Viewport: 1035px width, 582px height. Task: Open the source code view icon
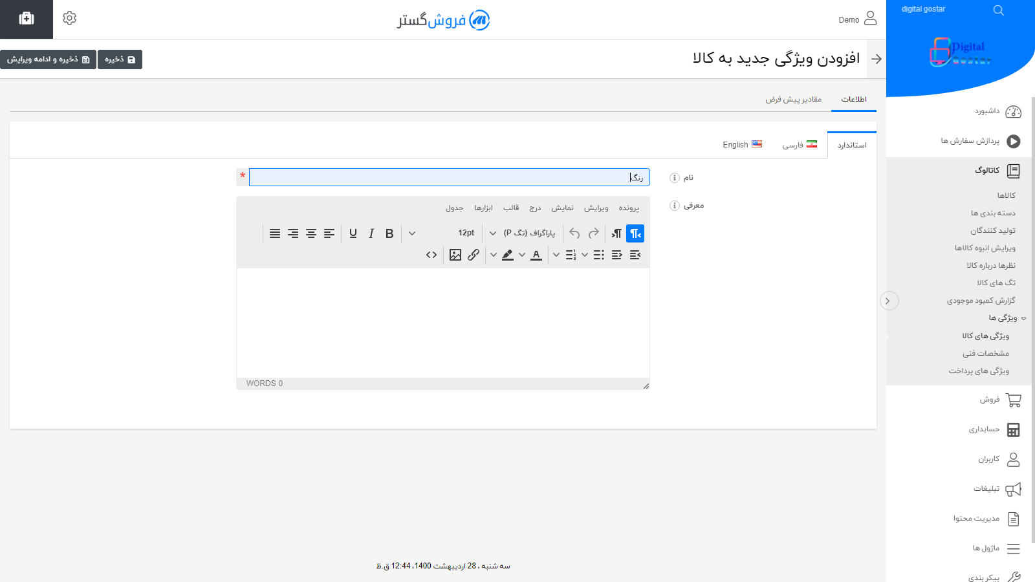click(431, 254)
